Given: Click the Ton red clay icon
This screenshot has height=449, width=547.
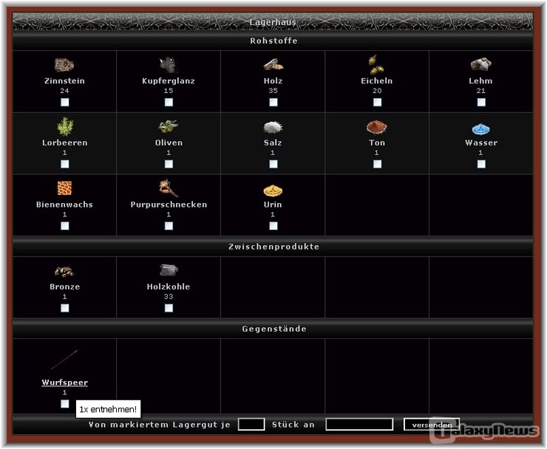Looking at the screenshot, I should coord(377,127).
